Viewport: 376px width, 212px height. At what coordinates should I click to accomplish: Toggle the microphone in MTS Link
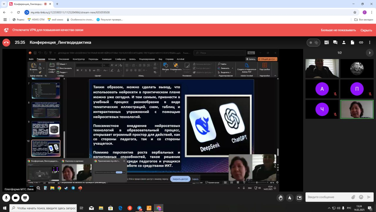pyautogui.click(x=6, y=198)
